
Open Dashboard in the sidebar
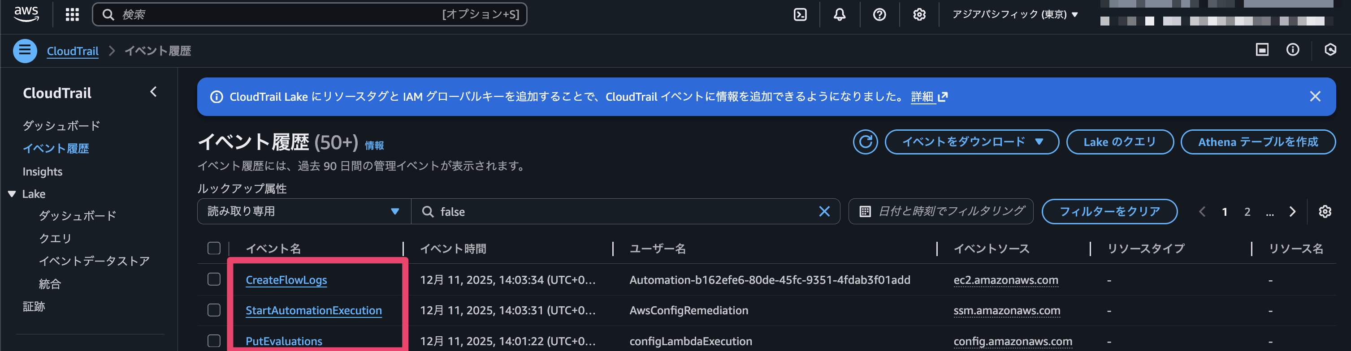tap(61, 126)
